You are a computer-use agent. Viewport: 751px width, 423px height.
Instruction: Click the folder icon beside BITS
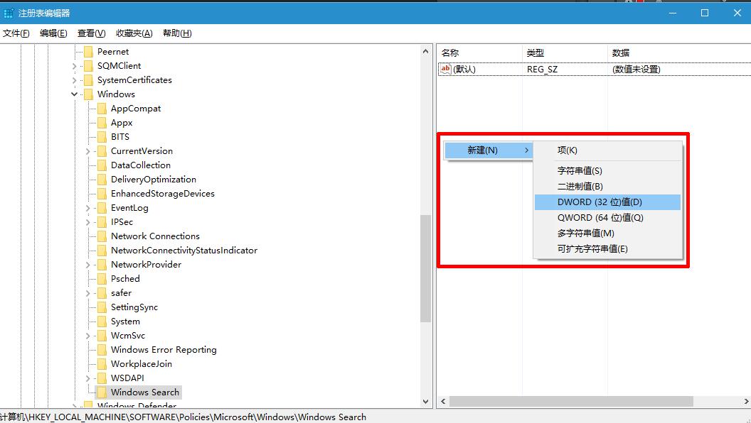tap(101, 137)
